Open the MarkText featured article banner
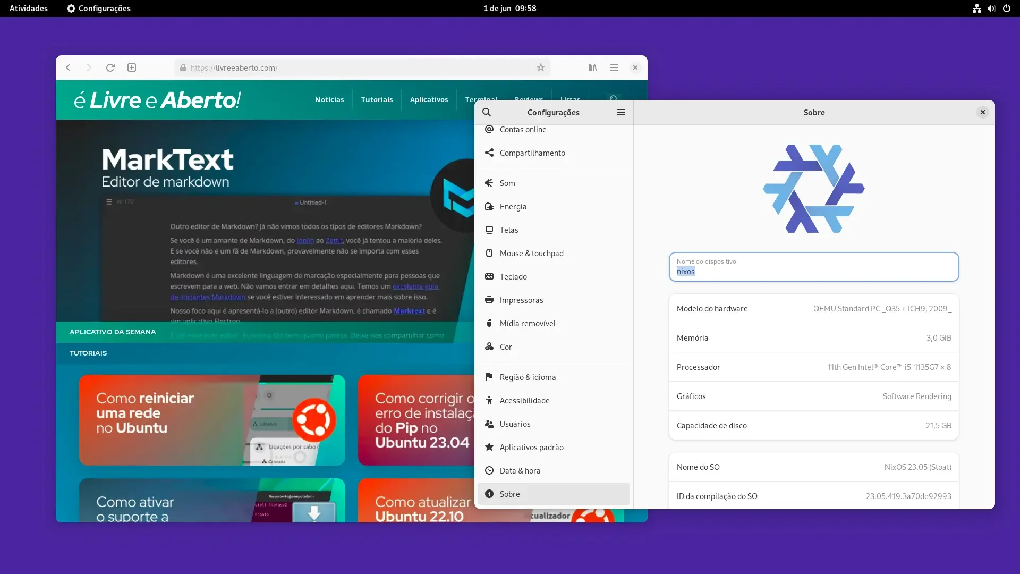 coord(265,221)
